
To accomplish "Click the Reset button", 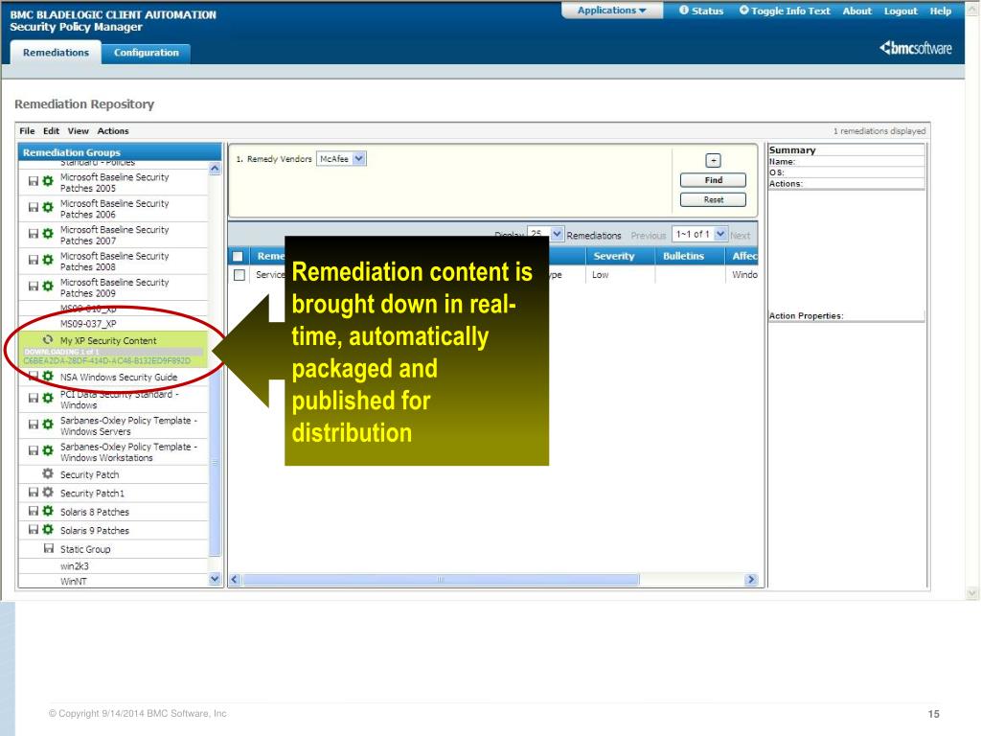I will click(x=713, y=199).
